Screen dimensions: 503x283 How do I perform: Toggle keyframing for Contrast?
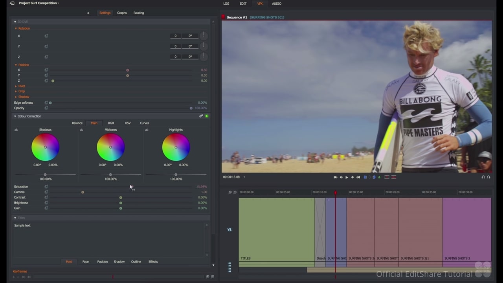point(46,197)
